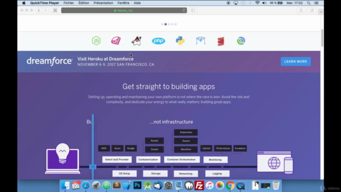Click the Safari forward arrow button

(45, 10)
